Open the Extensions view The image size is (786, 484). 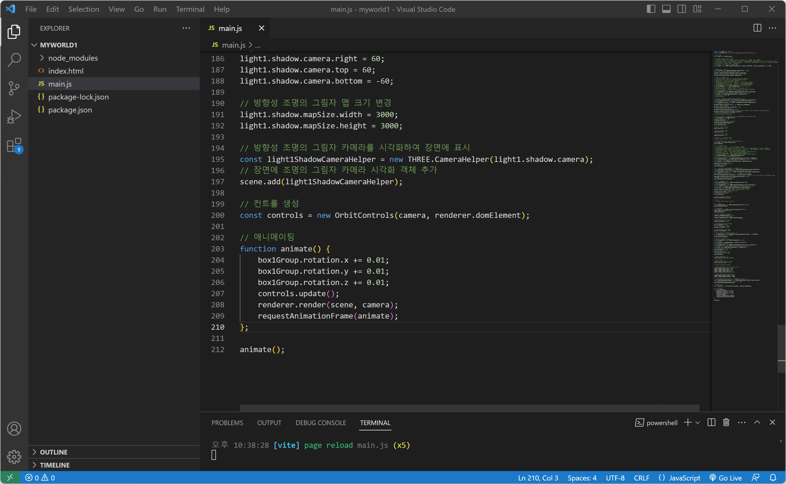point(14,145)
